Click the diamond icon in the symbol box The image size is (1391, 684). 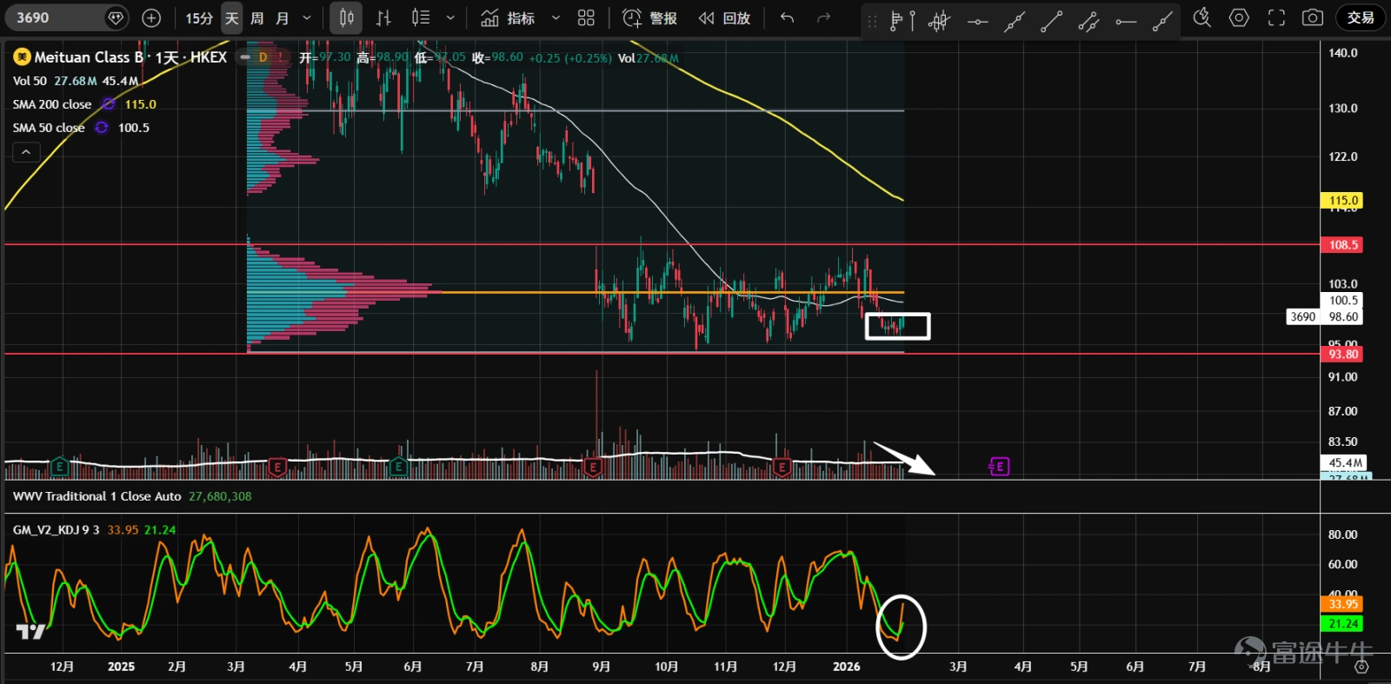[x=115, y=17]
